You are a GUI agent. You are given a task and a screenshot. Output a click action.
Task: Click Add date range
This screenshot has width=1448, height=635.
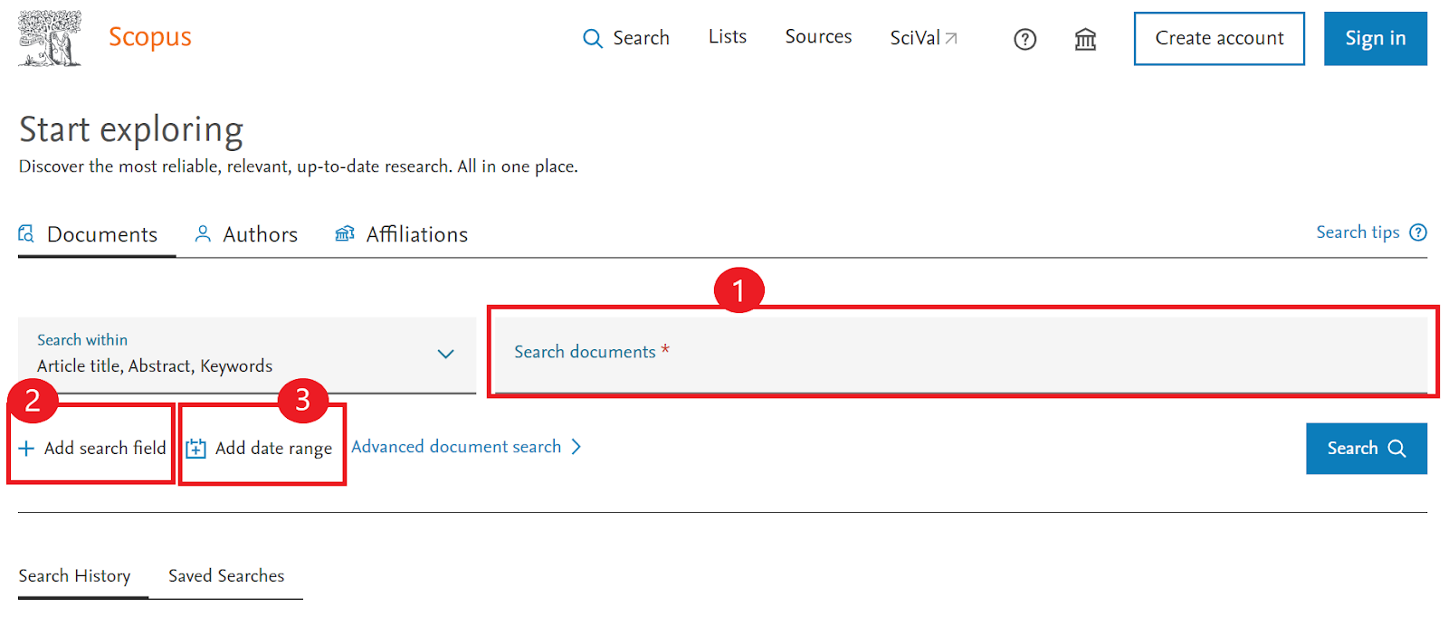[x=260, y=449]
